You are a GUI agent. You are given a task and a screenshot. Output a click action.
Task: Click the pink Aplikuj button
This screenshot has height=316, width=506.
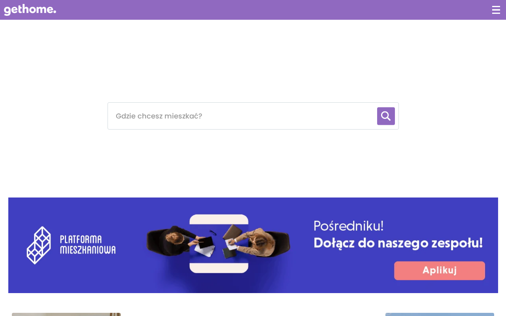point(440,271)
